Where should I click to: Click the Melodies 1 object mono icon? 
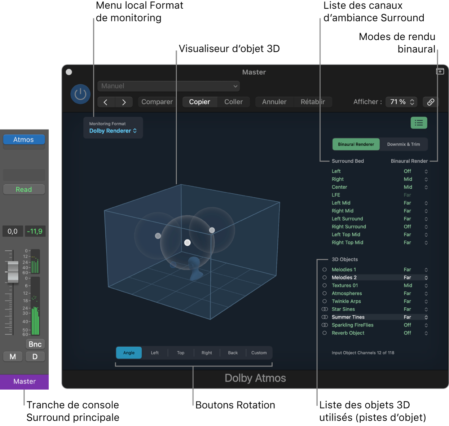click(325, 269)
